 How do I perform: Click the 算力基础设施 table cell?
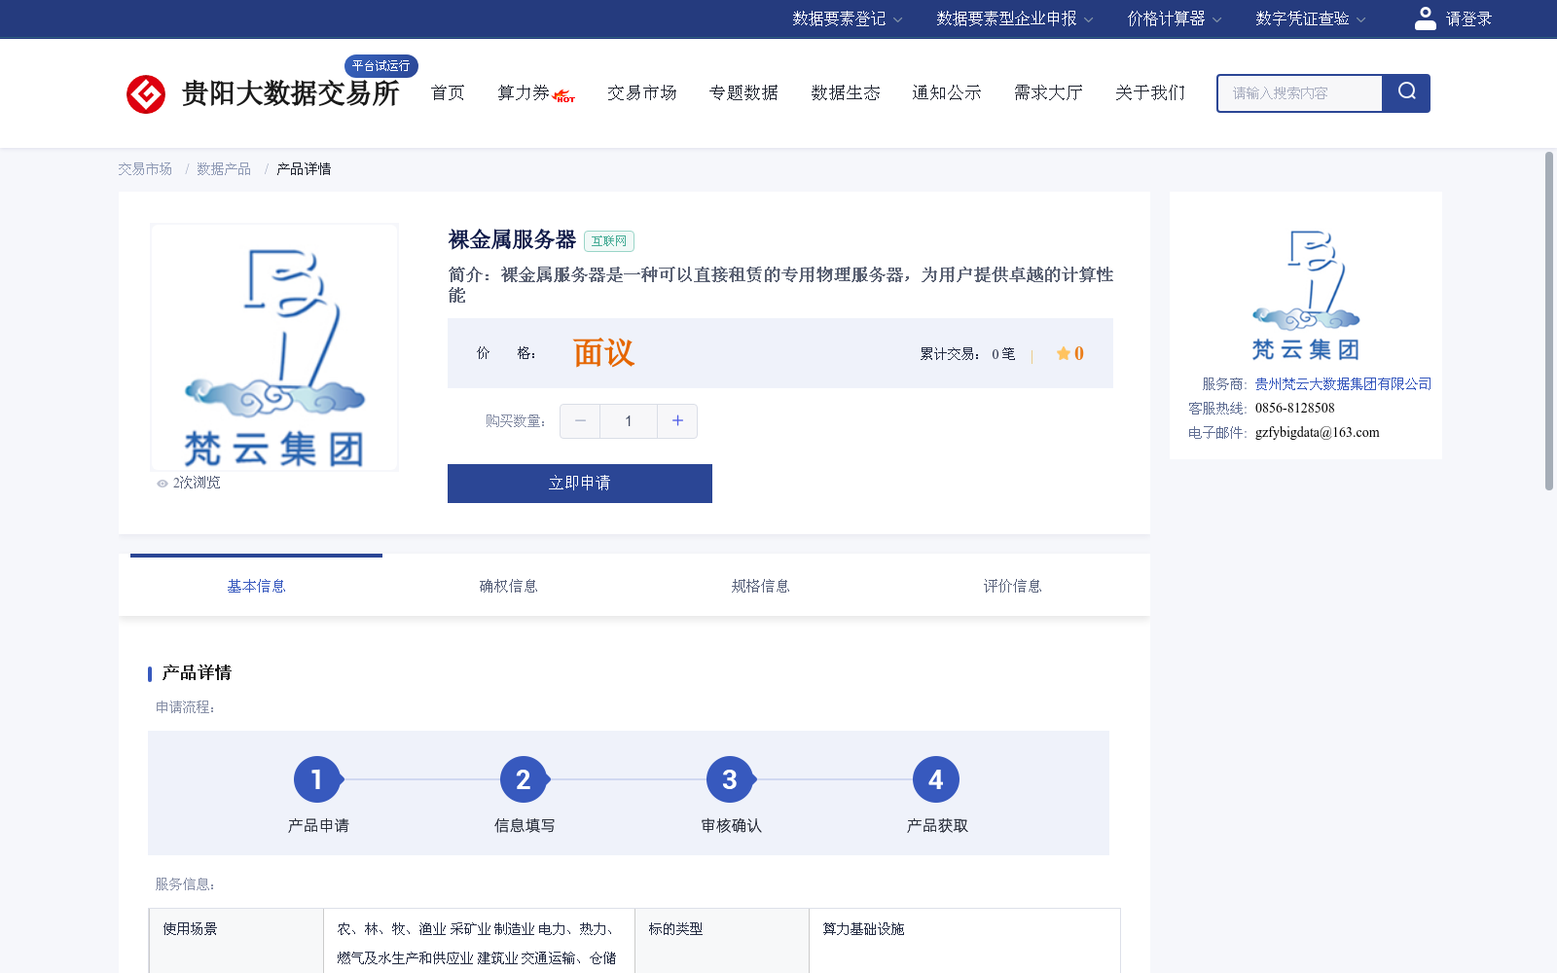click(964, 942)
